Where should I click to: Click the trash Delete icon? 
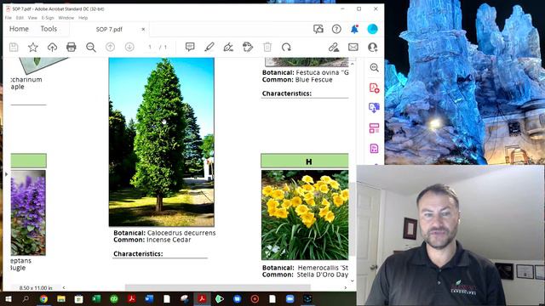[267, 47]
